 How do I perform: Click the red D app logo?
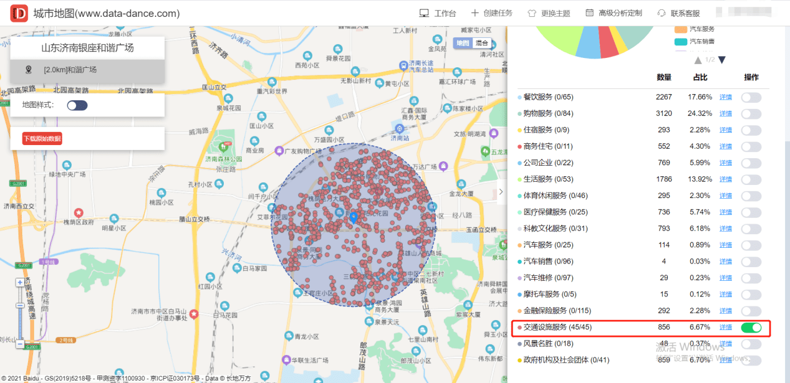pos(19,13)
